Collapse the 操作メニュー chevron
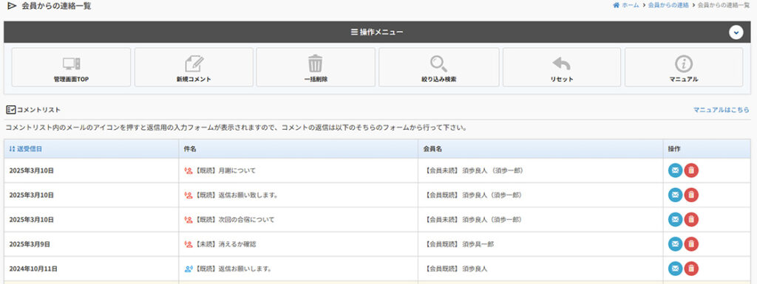Image resolution: width=757 pixels, height=284 pixels. click(x=736, y=32)
